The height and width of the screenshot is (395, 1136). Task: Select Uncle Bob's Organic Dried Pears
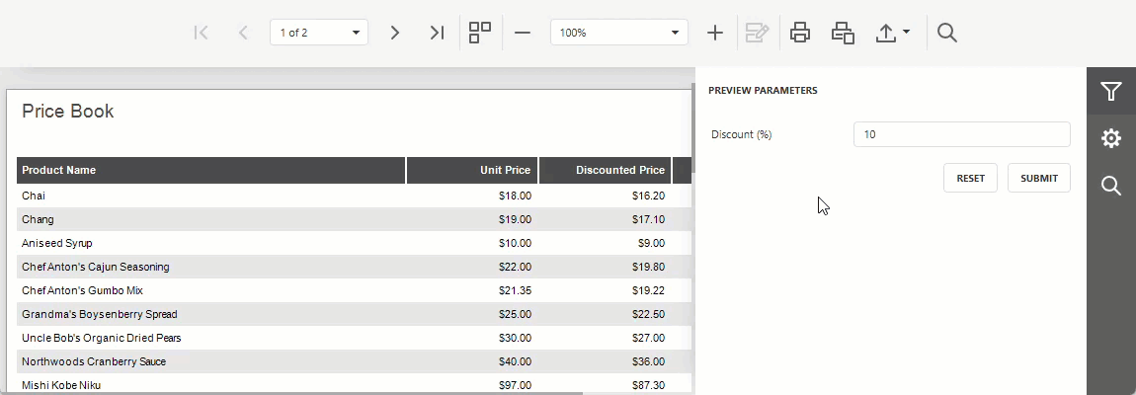(x=210, y=338)
